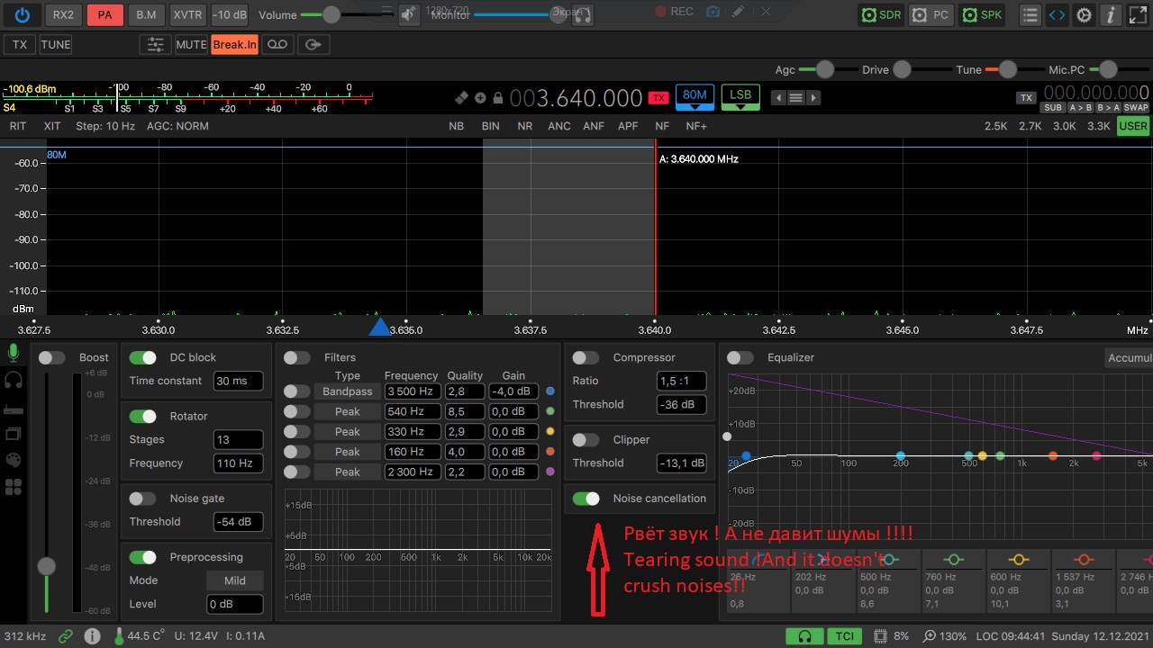This screenshot has width=1153, height=648.
Task: Click the eraser icon beside the frequency
Action: pos(462,97)
